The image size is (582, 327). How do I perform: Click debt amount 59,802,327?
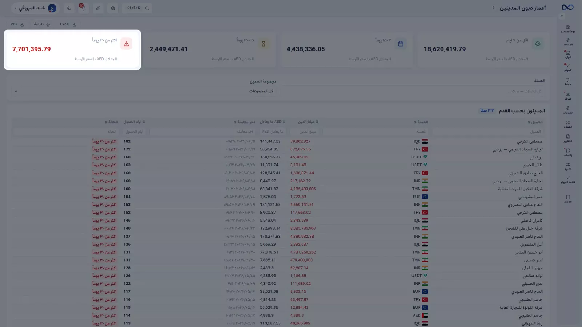click(300, 141)
